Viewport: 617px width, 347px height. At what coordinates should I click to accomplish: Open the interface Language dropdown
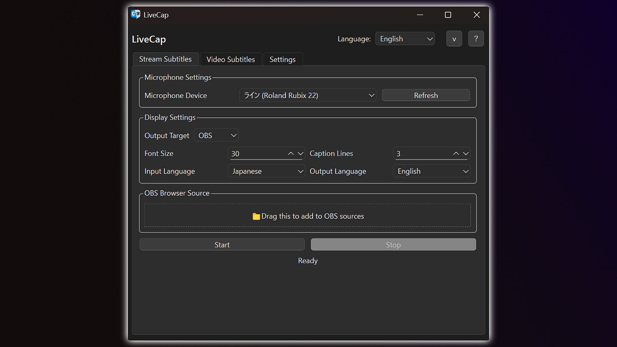[x=405, y=39]
